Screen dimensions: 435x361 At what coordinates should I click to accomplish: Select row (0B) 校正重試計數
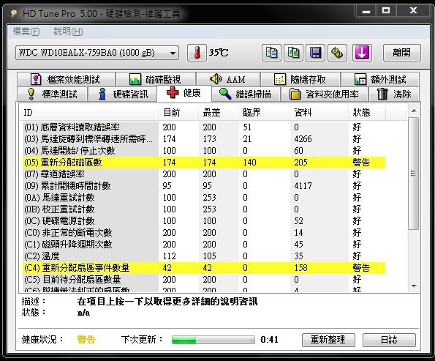click(x=204, y=209)
